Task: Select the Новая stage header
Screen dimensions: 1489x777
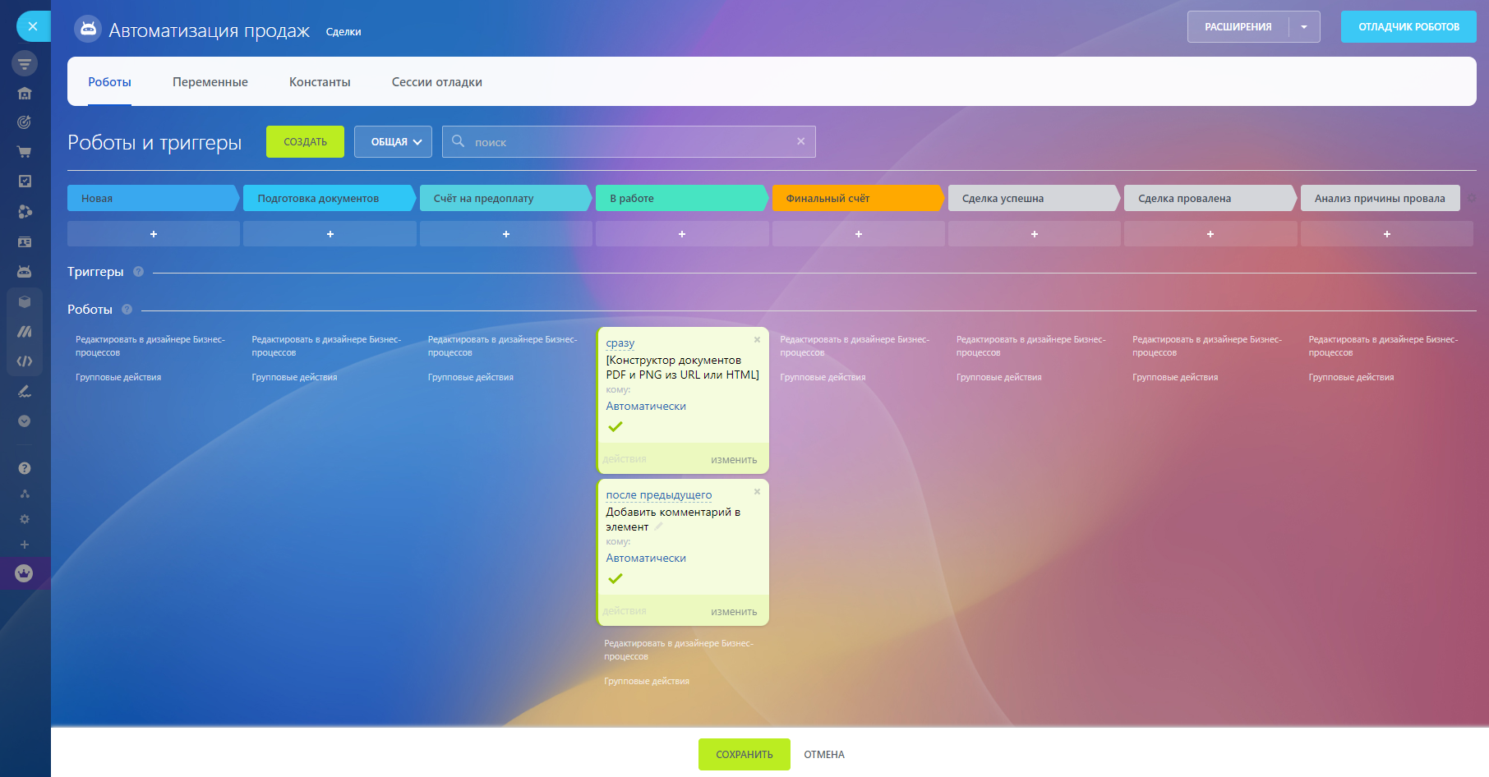Action: [153, 198]
